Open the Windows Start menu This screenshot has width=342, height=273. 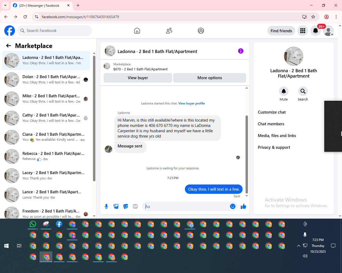click(6, 246)
